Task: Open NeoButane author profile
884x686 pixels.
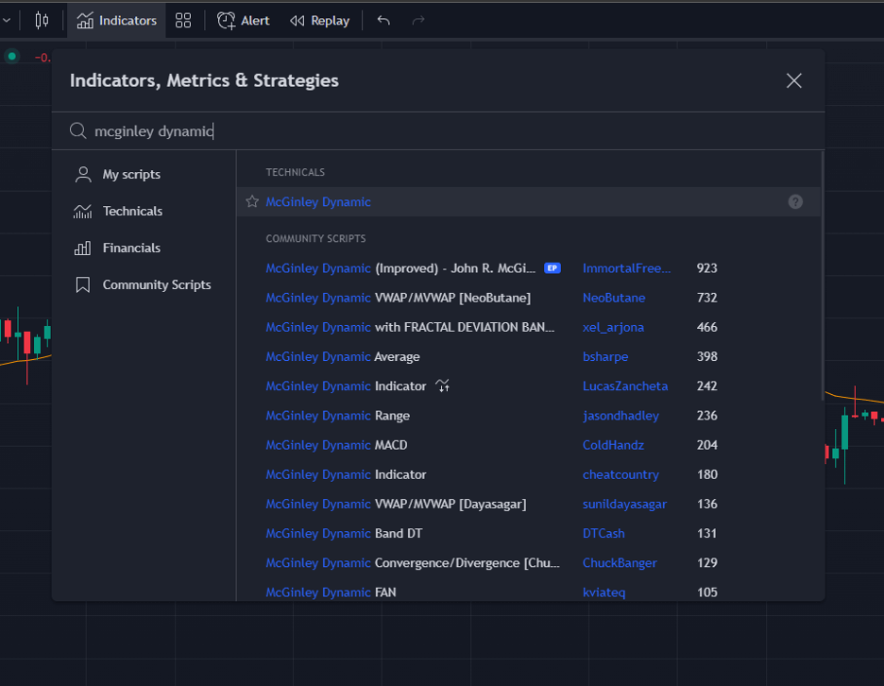Action: point(614,298)
